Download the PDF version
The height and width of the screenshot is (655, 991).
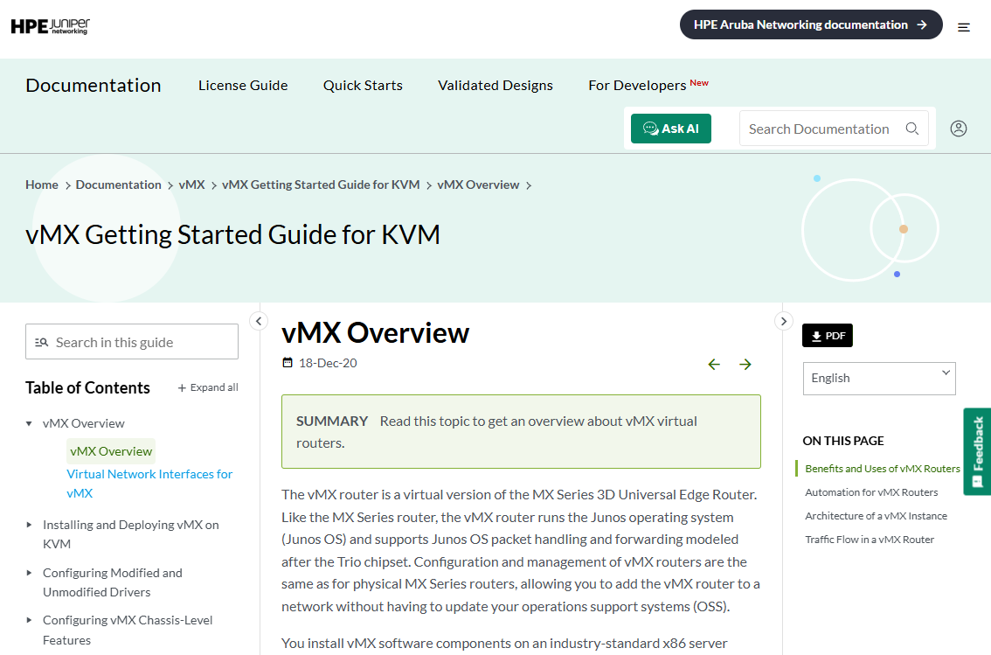tap(828, 336)
